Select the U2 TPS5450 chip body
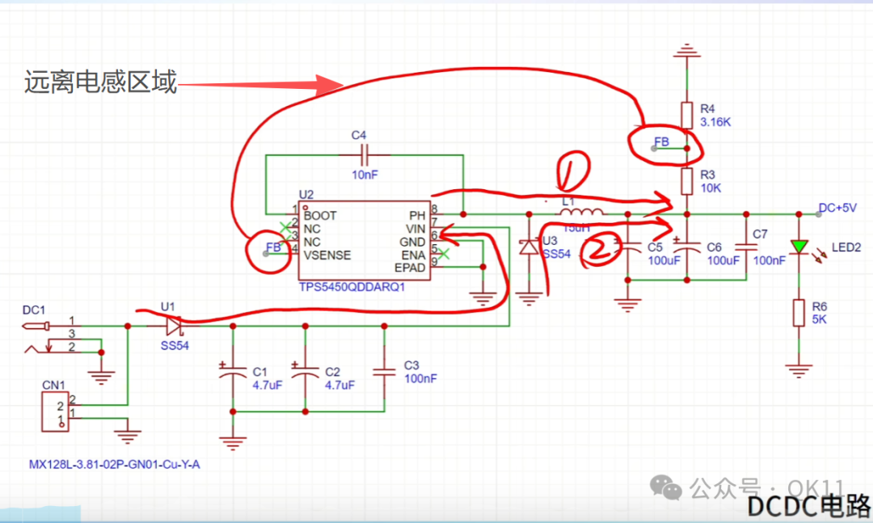The height and width of the screenshot is (523, 873). coord(365,241)
